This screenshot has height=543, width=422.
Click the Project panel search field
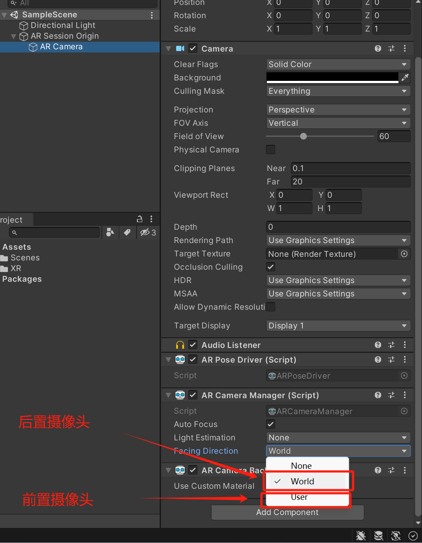(55, 232)
